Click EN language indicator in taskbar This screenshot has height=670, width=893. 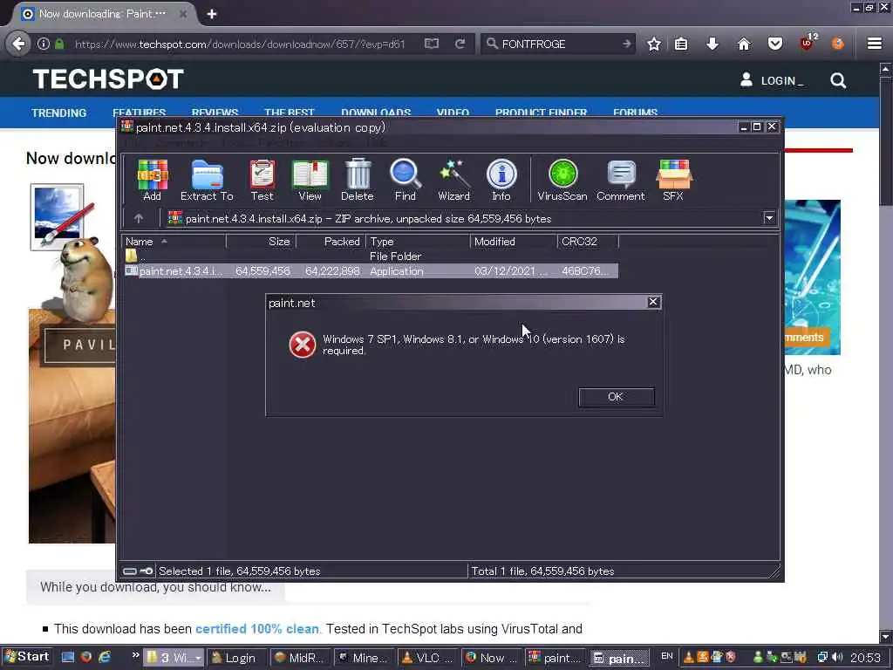click(x=667, y=656)
